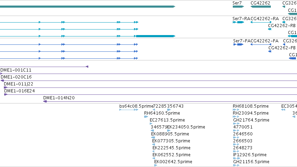Click the bs64c08.5prime EST label

[x=136, y=106]
